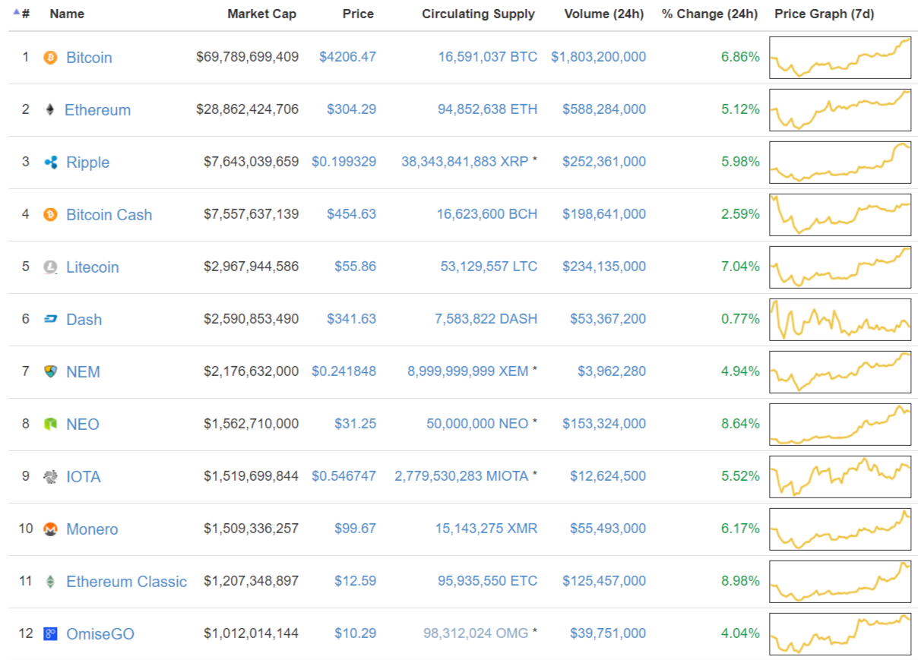Sort the table by Market Cap
This screenshot has height=660, width=918.
(261, 14)
